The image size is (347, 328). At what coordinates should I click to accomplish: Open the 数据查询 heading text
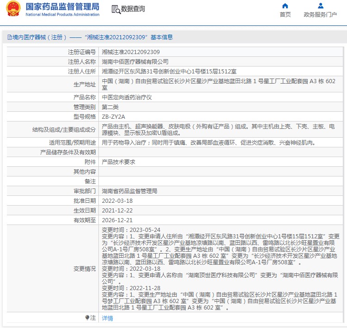[133, 9]
